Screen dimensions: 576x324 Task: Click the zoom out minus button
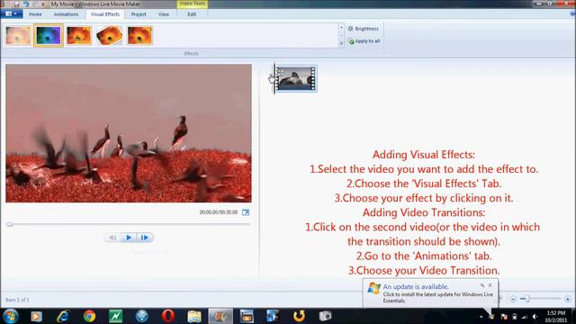[513, 299]
